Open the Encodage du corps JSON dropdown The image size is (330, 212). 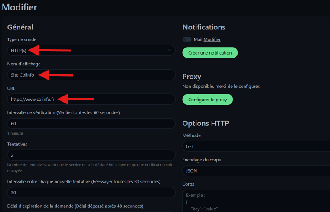256,170
